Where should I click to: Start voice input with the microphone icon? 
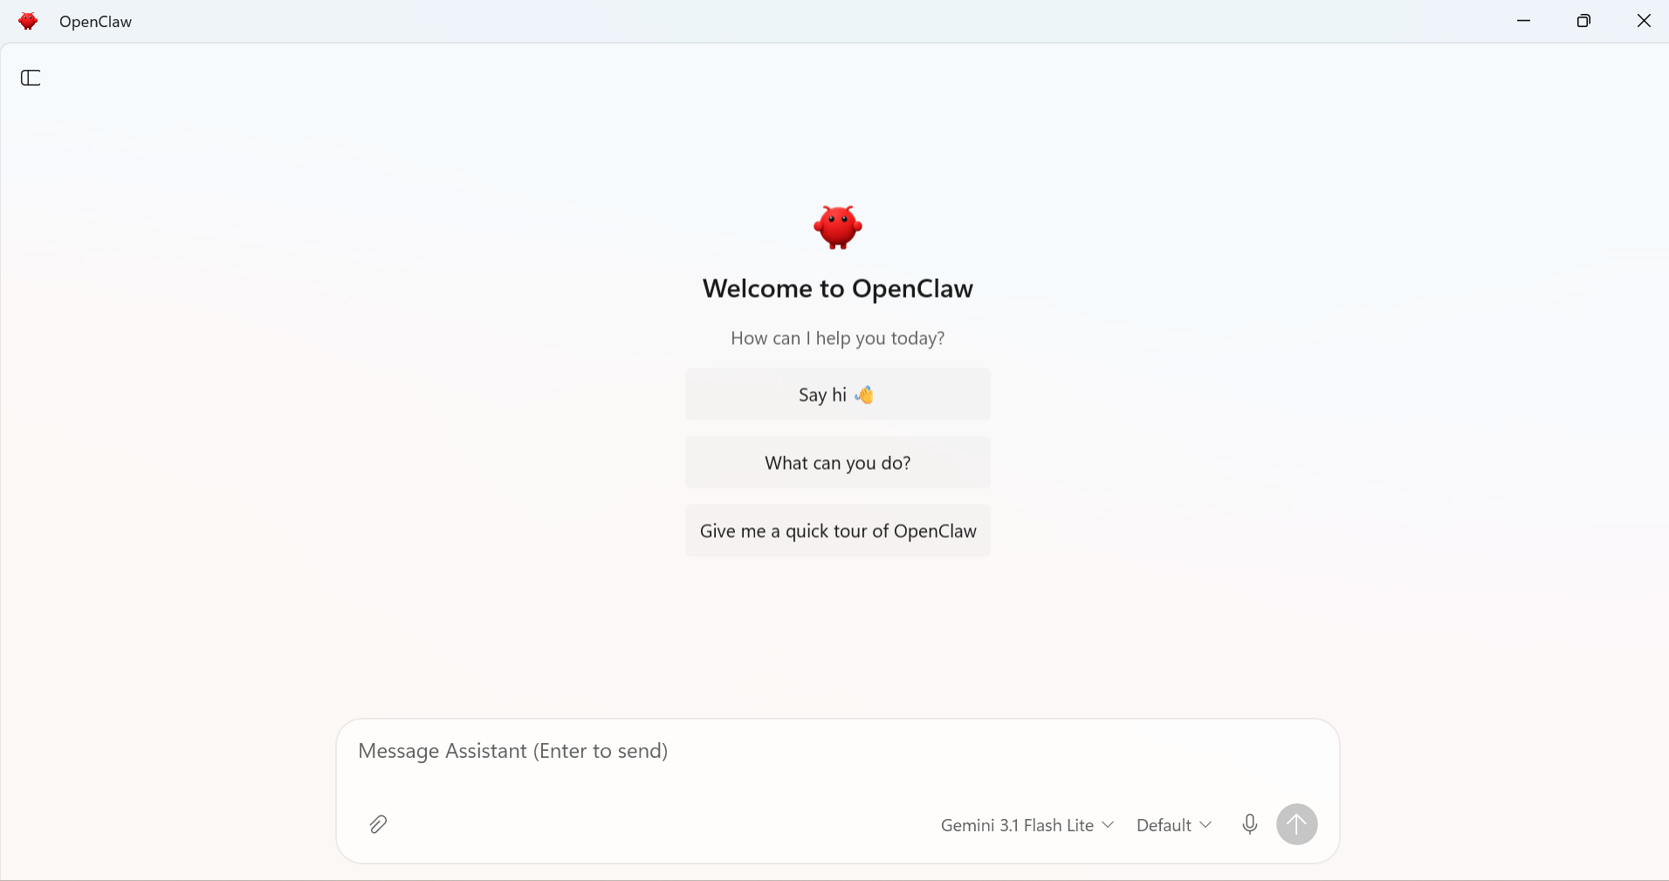pos(1250,824)
